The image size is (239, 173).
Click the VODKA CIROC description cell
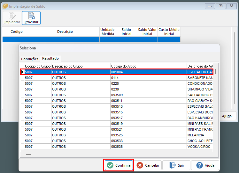click(x=200, y=147)
